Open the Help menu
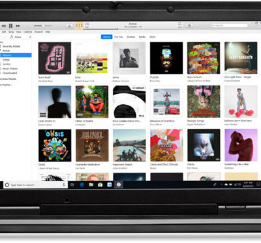The image size is (261, 243). [x=48, y=32]
